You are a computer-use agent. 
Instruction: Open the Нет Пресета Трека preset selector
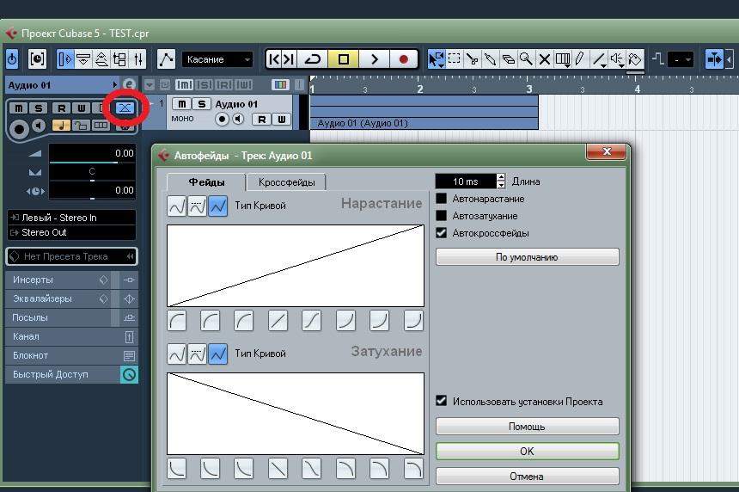coord(71,256)
